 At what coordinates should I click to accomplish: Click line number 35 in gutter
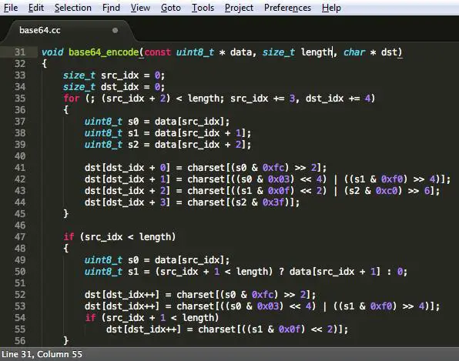[20, 99]
